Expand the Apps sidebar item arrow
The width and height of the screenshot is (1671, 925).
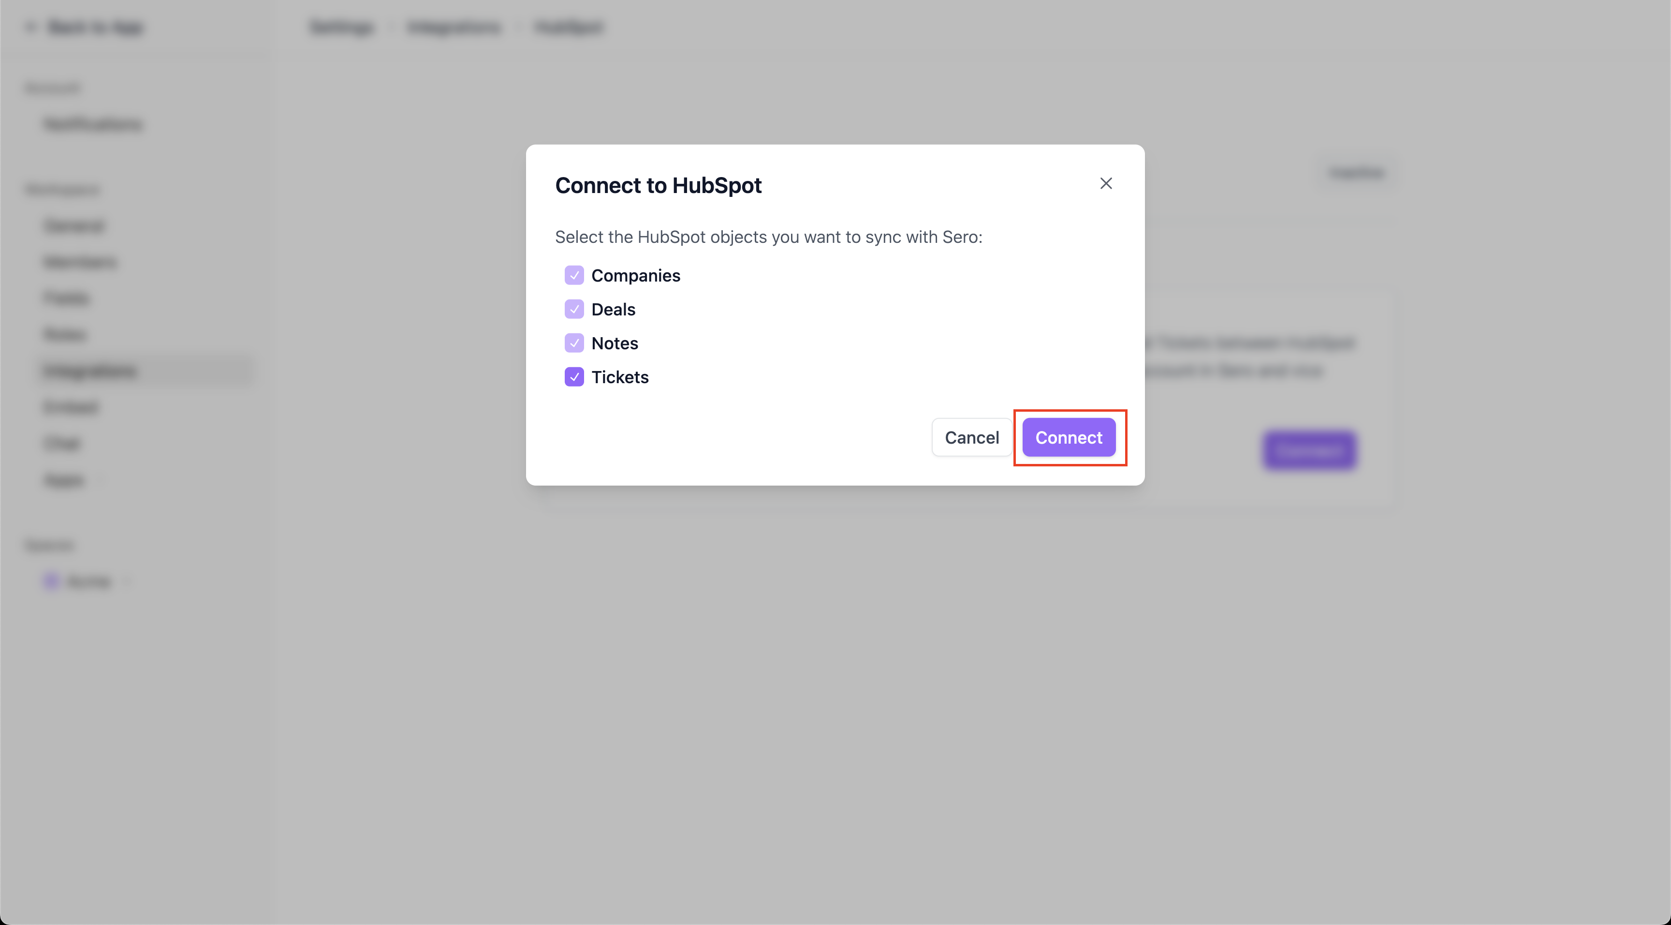pos(100,481)
